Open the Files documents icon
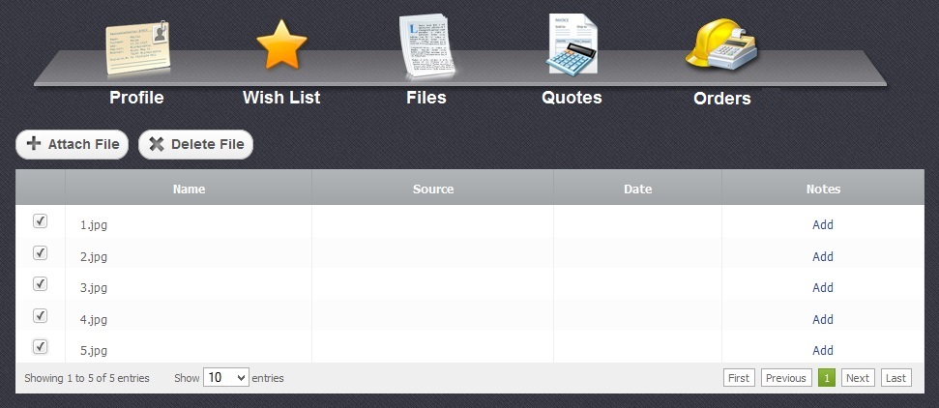This screenshot has height=408, width=939. (x=426, y=46)
